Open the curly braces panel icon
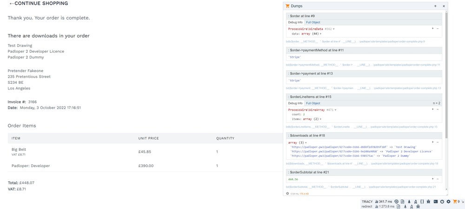465x209 pixels. click(422, 202)
